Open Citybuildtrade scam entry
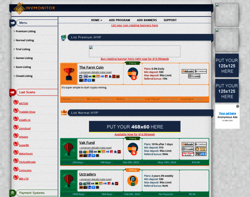The height and width of the screenshot is (197, 250). click(27, 162)
